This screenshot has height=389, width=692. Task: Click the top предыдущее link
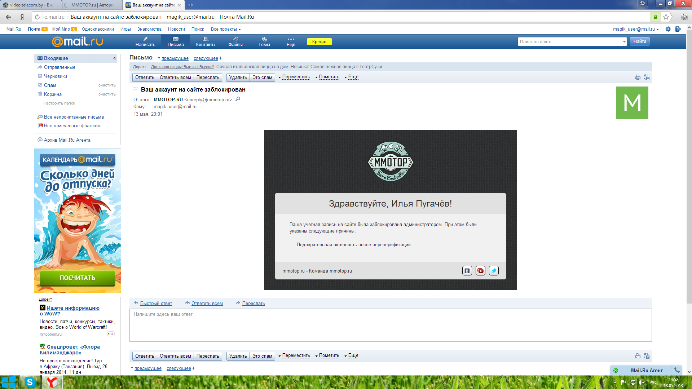point(175,58)
